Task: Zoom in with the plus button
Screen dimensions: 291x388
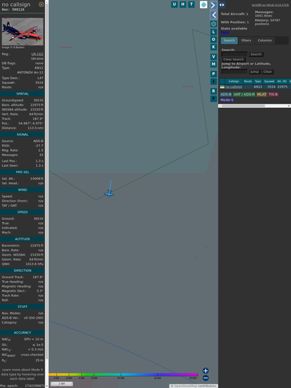Action: tap(206, 370)
